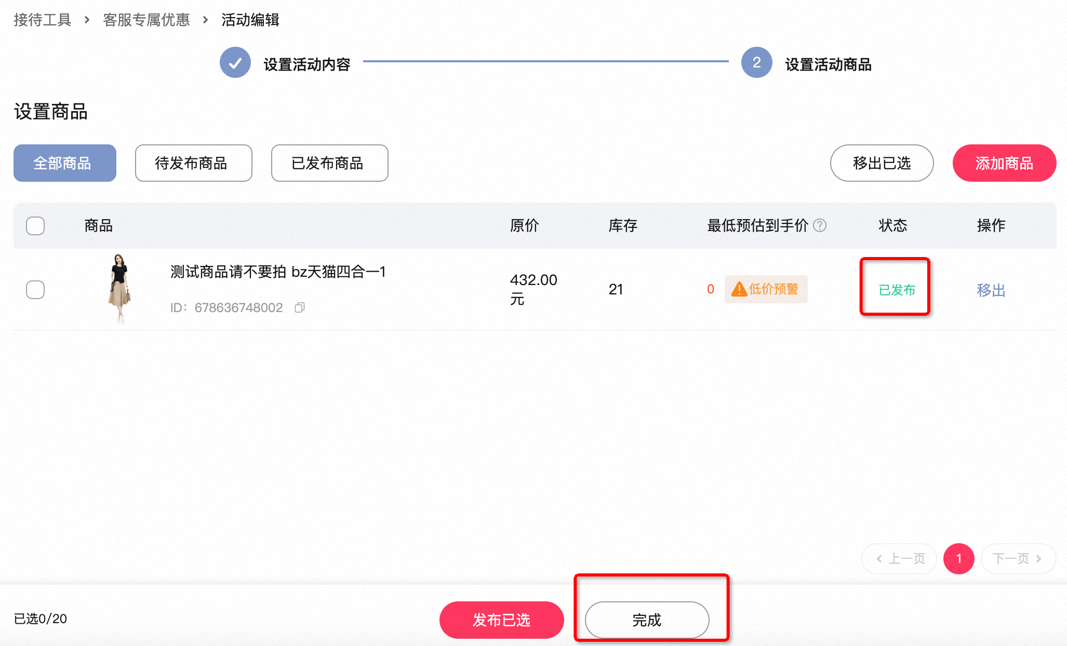Viewport: 1067px width, 646px height.
Task: Click the estimated price value 0
Action: click(x=711, y=289)
